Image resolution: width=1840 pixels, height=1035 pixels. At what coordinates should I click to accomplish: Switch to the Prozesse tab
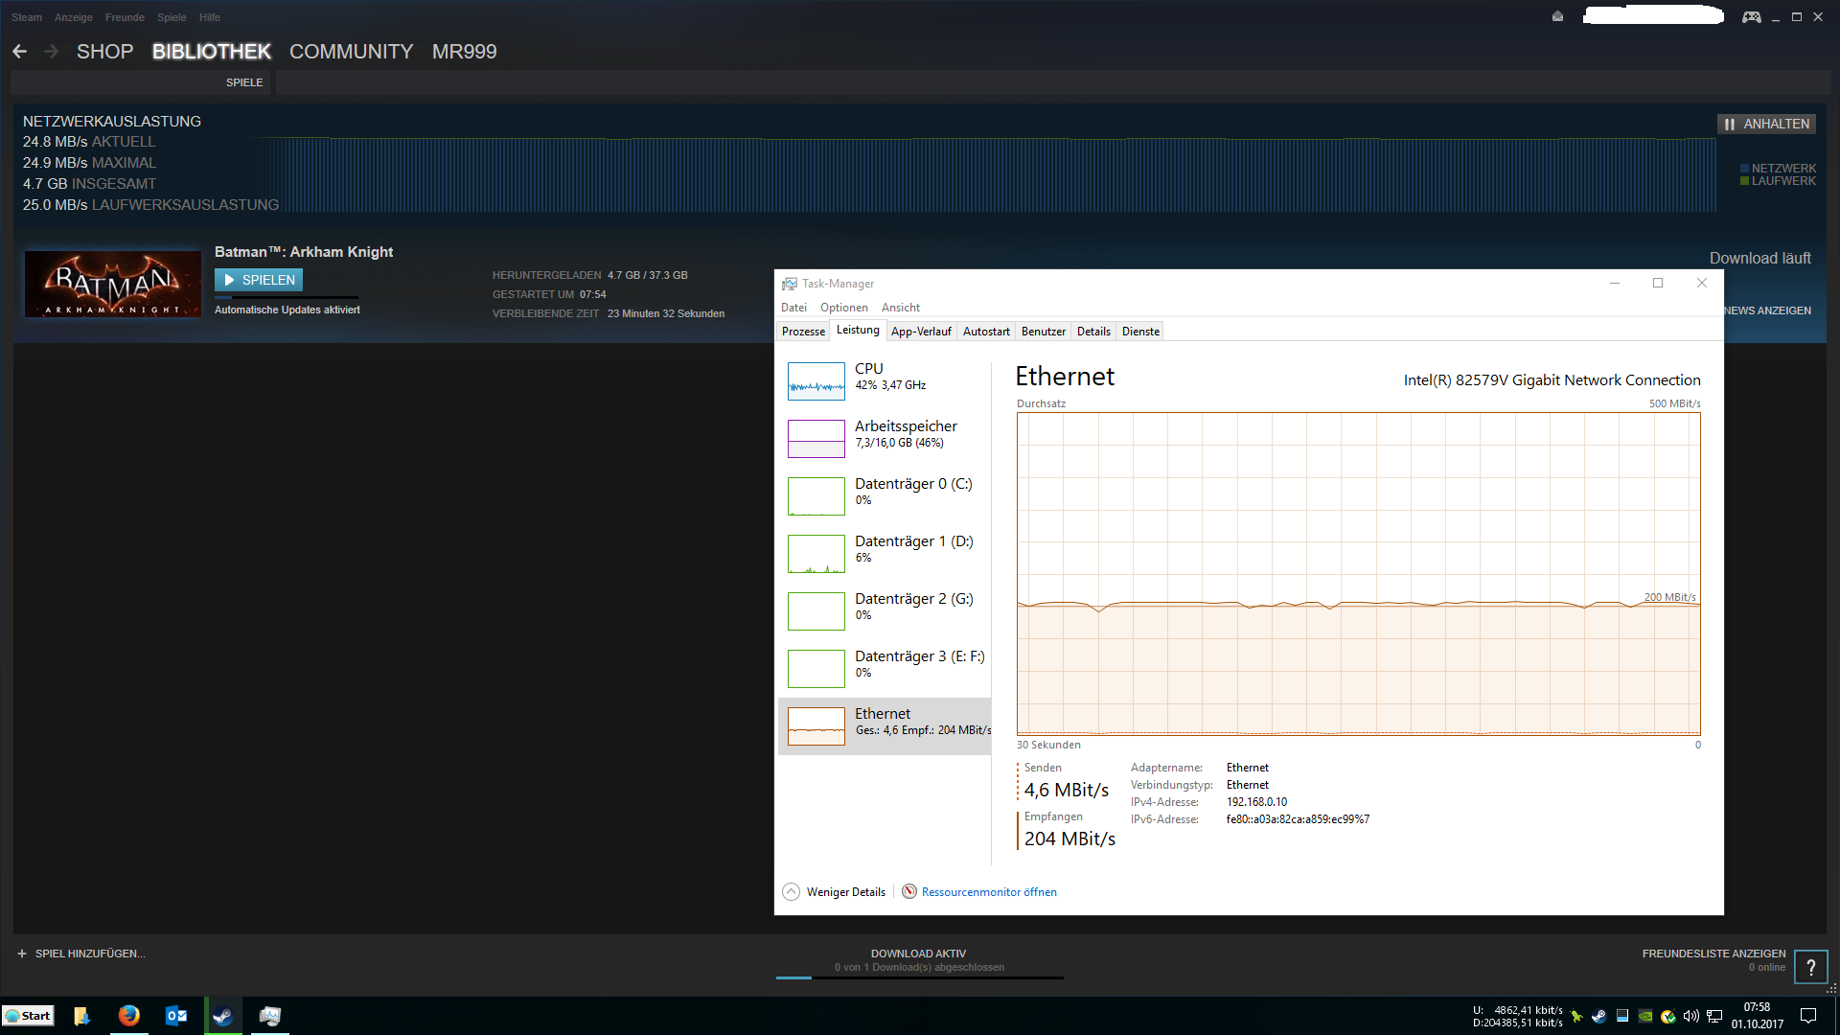[803, 332]
